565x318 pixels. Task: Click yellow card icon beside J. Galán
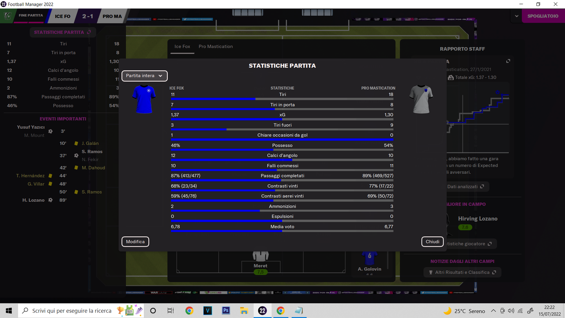pyautogui.click(x=76, y=144)
